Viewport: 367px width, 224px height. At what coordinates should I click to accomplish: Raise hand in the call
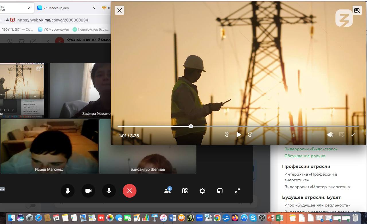point(68,191)
